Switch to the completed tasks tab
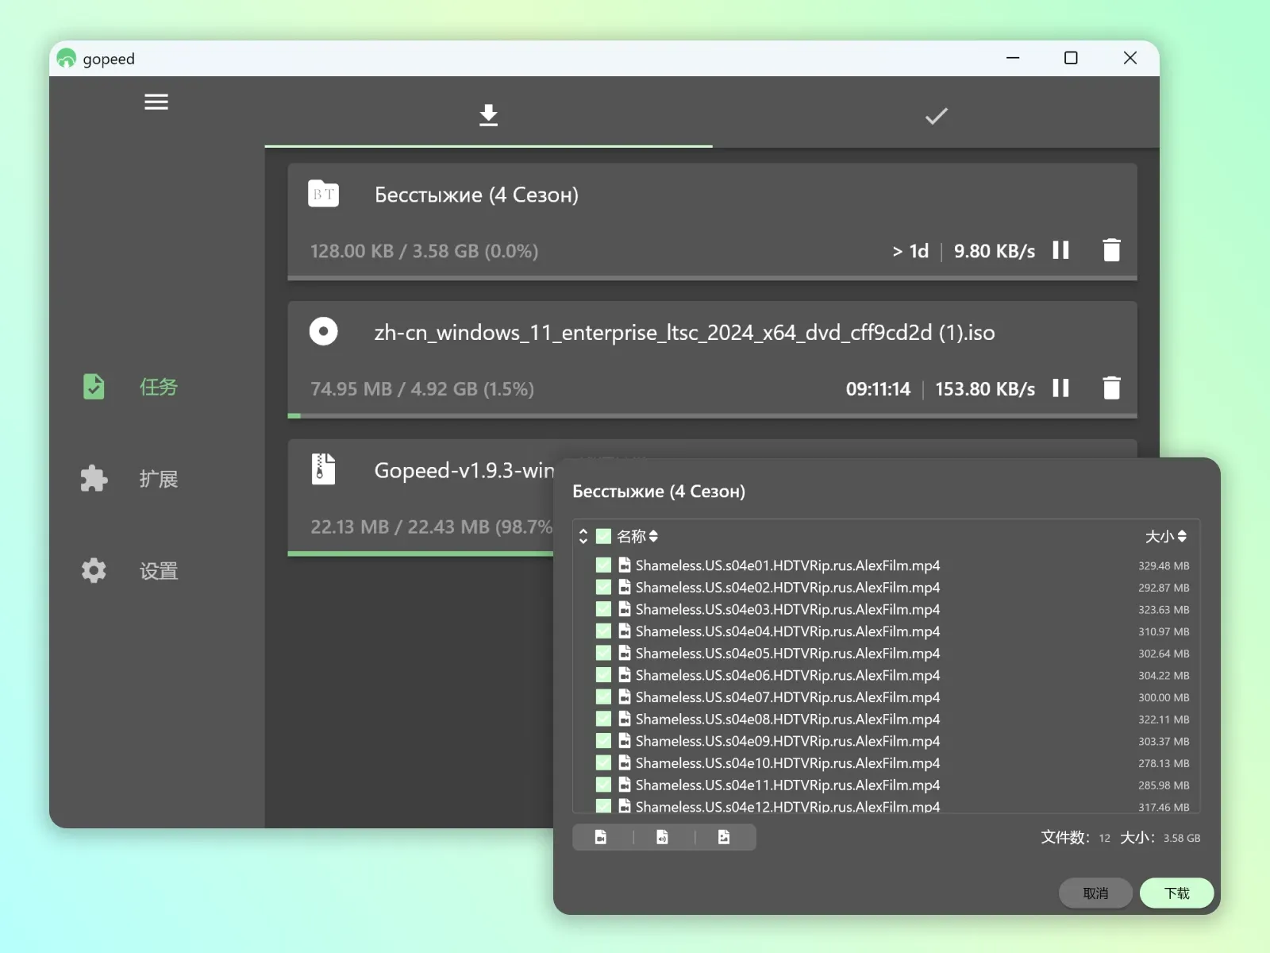Screen dimensions: 1270x953 (936, 115)
